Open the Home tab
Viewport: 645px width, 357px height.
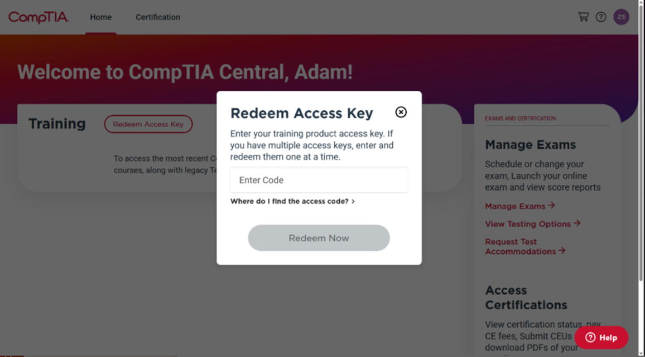click(x=101, y=17)
